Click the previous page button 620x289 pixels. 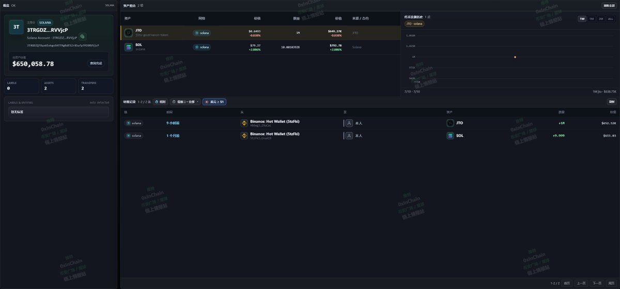pyautogui.click(x=581, y=283)
